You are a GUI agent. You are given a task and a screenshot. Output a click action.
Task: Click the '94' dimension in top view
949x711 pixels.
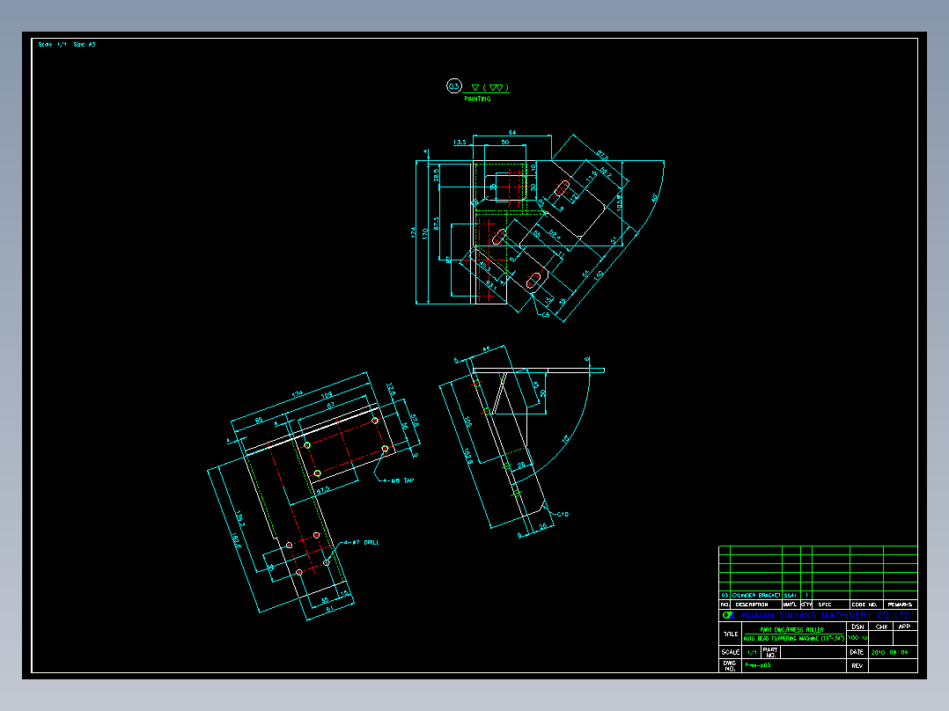tap(512, 133)
